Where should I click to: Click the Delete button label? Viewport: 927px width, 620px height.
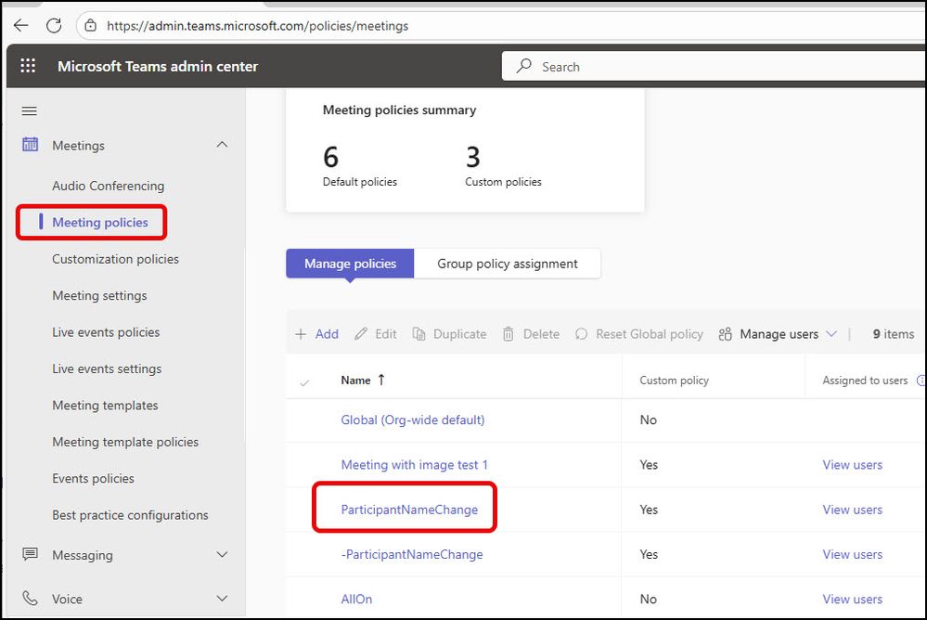click(541, 334)
